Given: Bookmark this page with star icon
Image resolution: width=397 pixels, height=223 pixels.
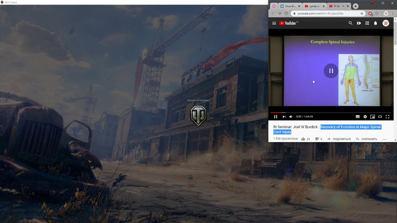Looking at the screenshot, I should pyautogui.click(x=362, y=14).
